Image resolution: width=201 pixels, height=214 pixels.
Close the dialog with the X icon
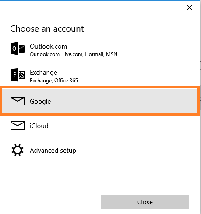[x=190, y=7]
